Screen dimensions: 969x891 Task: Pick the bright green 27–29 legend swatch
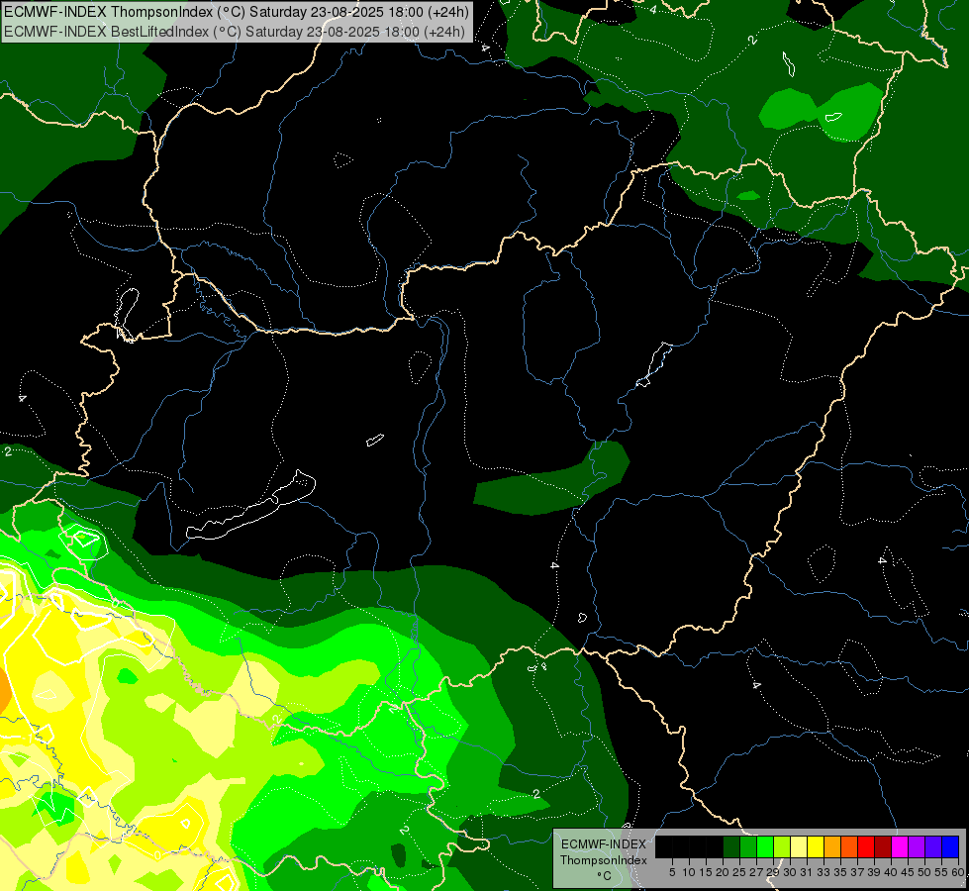pos(765,846)
